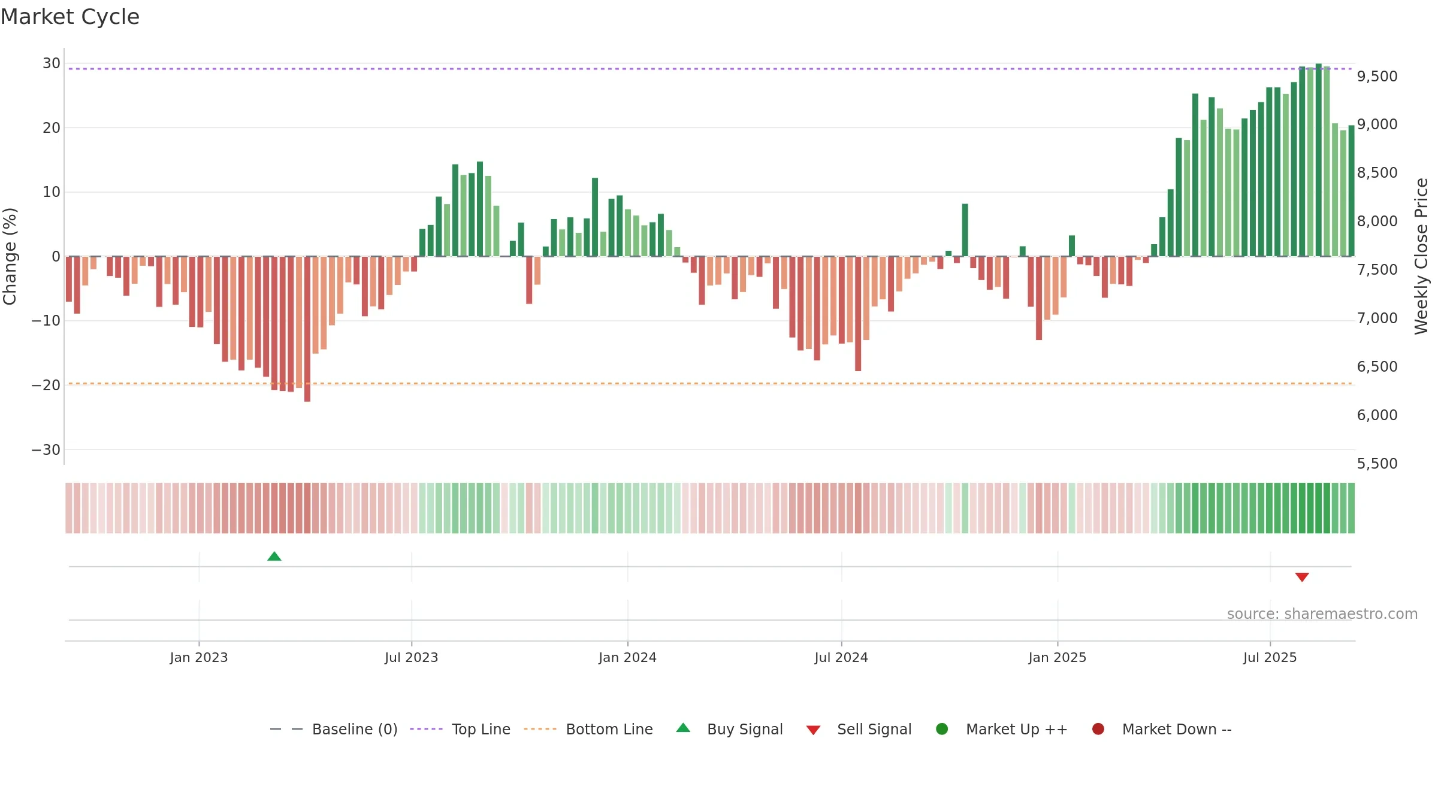Click the purple dotted Top Line sample

(426, 729)
